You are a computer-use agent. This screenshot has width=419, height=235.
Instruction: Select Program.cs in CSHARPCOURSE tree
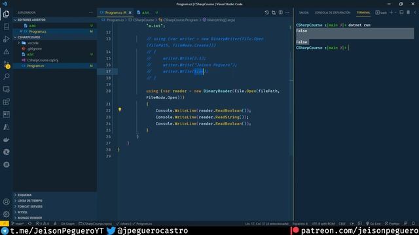click(x=55, y=66)
